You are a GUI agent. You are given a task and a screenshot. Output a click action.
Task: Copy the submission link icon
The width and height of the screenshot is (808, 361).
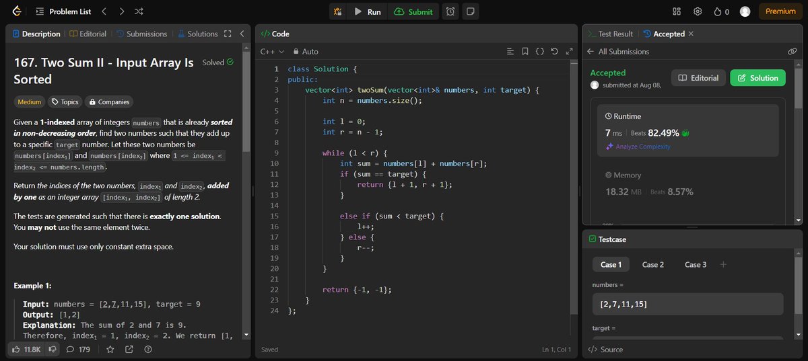(x=793, y=51)
